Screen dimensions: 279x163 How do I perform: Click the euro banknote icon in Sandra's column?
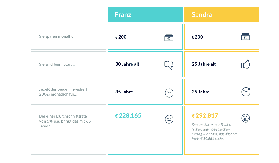click(245, 37)
